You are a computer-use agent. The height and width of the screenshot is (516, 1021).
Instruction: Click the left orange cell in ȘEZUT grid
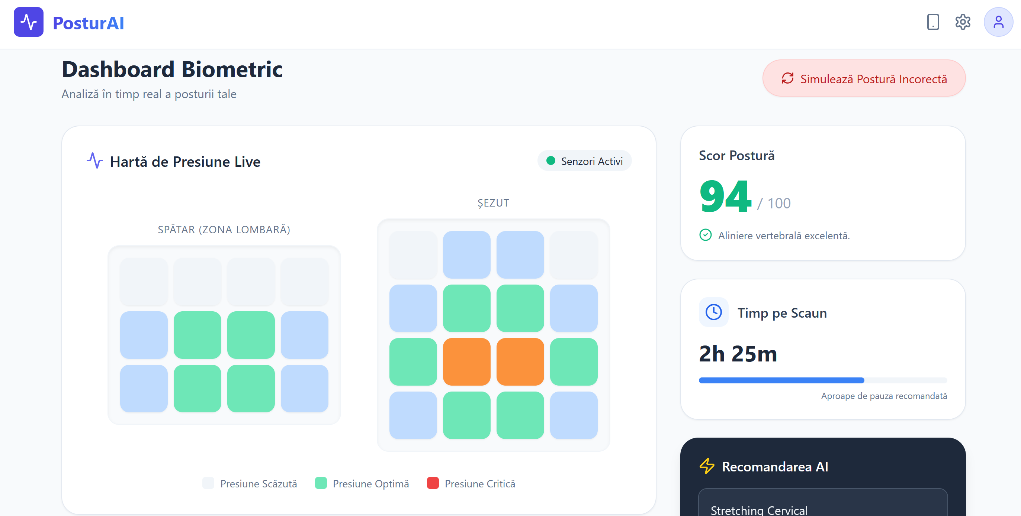(x=466, y=361)
